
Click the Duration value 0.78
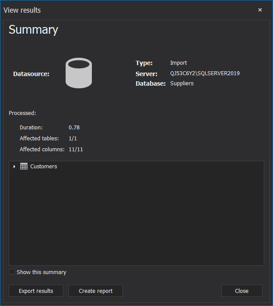tap(74, 128)
